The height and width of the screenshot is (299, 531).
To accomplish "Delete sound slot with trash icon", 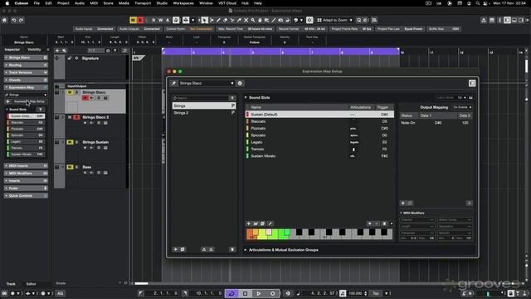I will point(384,223).
